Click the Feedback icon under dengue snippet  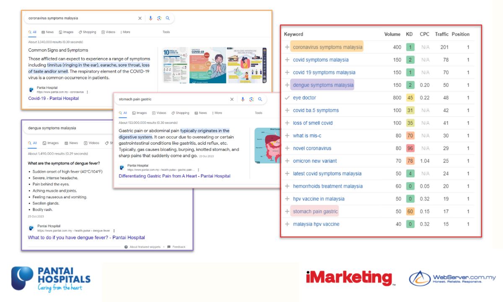point(169,247)
